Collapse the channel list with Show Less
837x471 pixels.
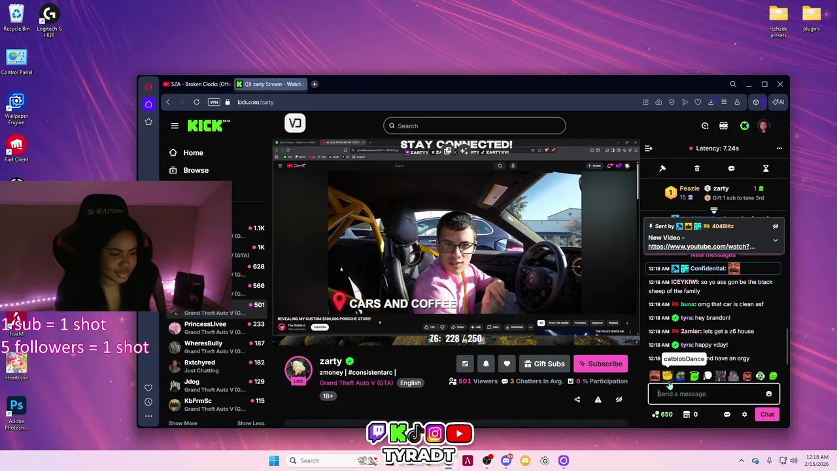click(x=251, y=423)
